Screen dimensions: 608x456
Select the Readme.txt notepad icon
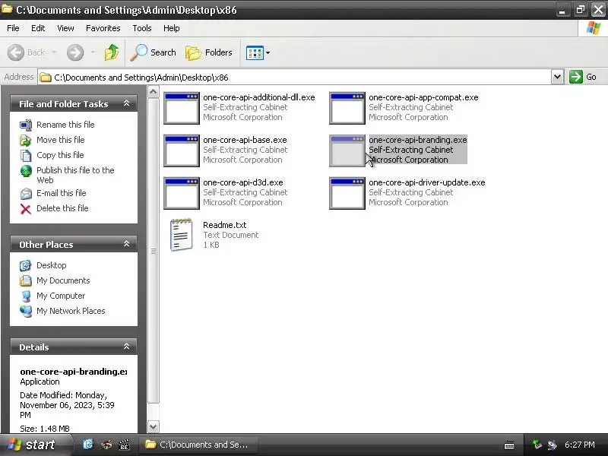182,235
